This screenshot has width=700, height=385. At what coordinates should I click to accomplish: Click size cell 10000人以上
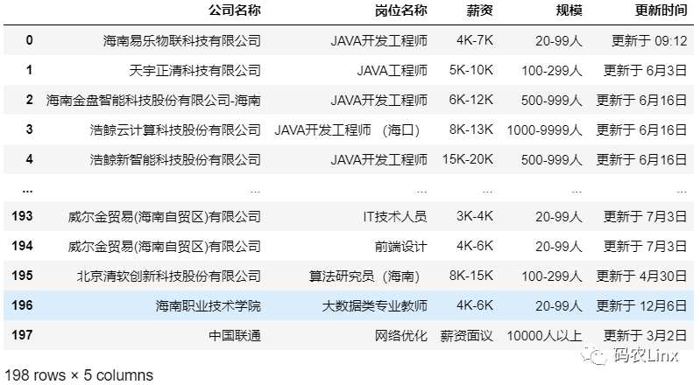(544, 335)
